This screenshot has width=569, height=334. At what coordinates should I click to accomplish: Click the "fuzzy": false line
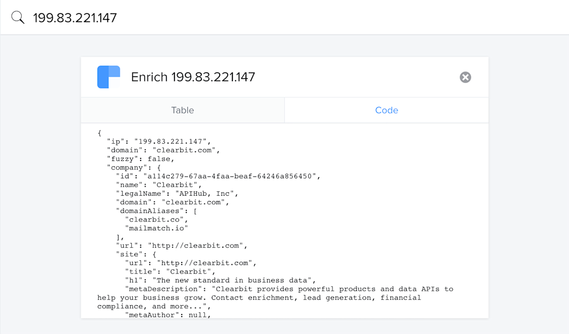pyautogui.click(x=141, y=159)
